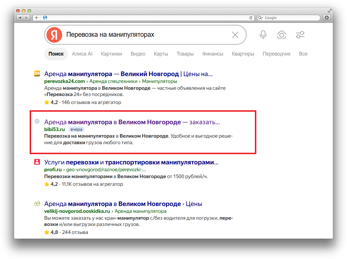
Task: Open the Алиса AI tab
Action: point(82,54)
